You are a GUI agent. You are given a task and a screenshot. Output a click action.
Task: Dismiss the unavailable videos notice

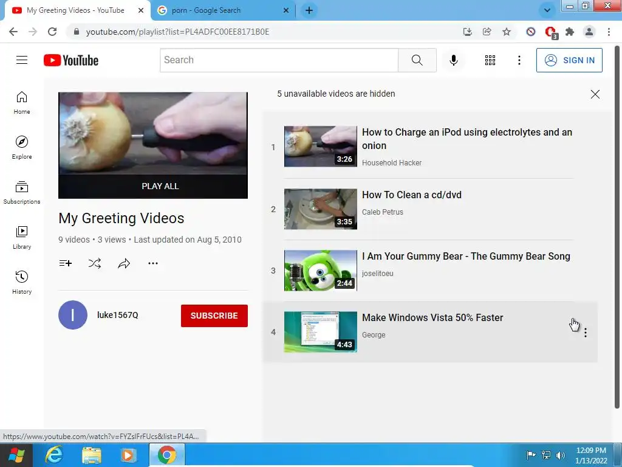(595, 94)
